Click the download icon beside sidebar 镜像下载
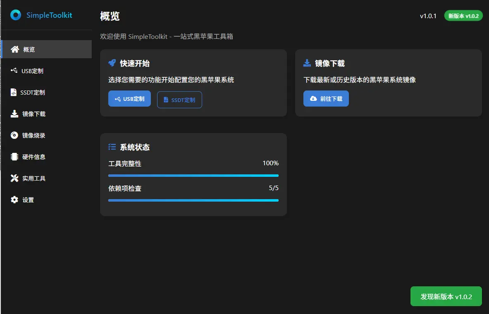 pyautogui.click(x=14, y=114)
